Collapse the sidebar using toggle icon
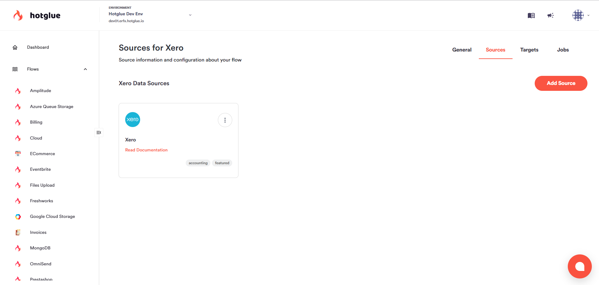The image size is (599, 285). coord(99,133)
